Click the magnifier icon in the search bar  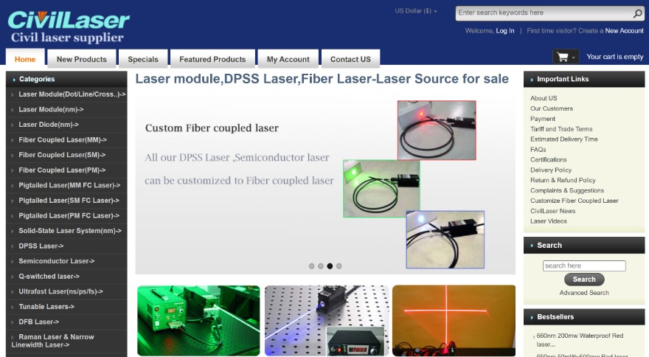coord(637,13)
